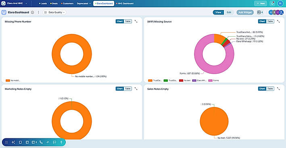Open the Customers tab

click(x=67, y=4)
